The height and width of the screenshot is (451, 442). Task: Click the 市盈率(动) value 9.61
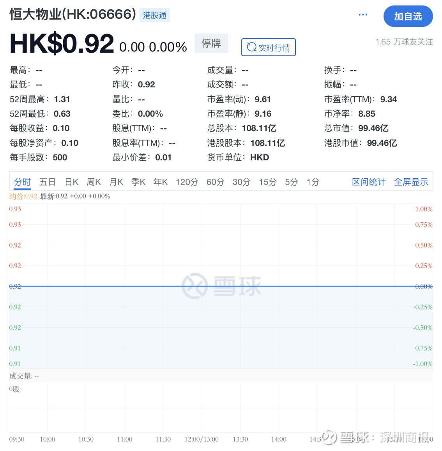[263, 99]
